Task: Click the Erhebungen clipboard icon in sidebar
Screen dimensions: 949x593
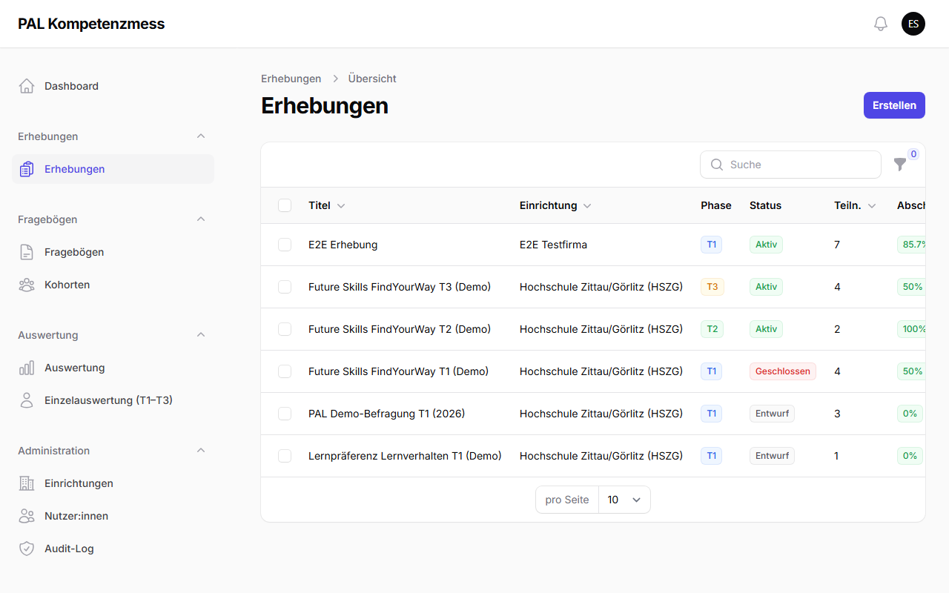Action: tap(27, 169)
